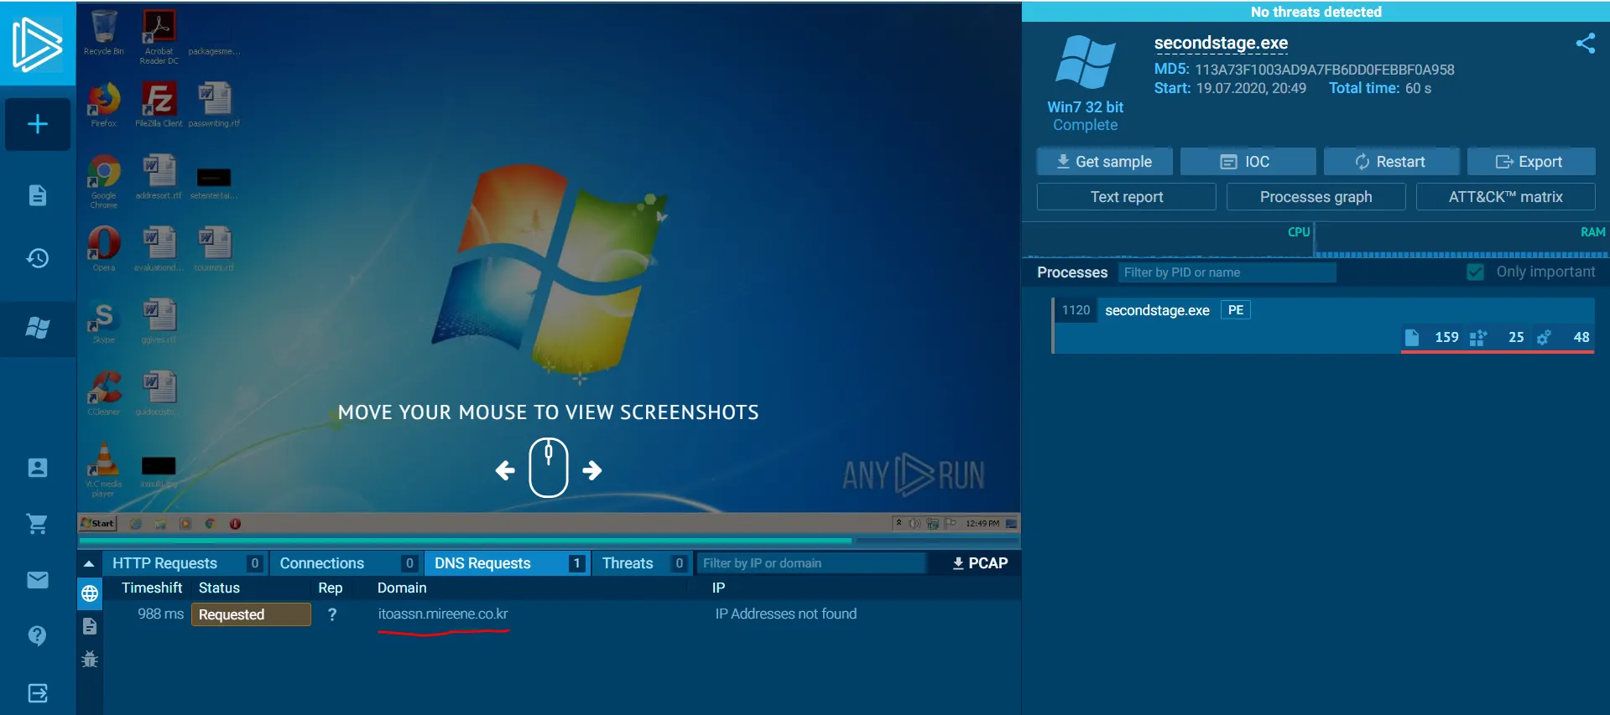
Task: Click the MD5 hash value
Action: pyautogui.click(x=1325, y=70)
